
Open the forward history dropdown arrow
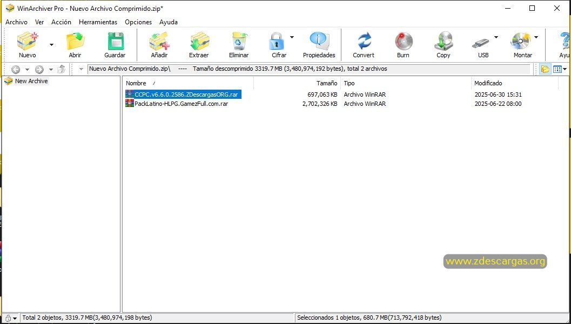coord(51,70)
